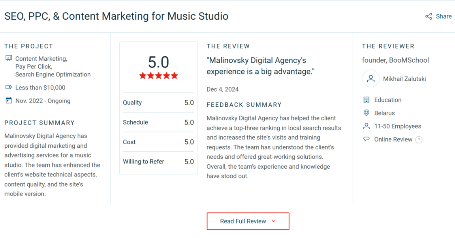
Task: Click the review title heading
Action: (x=116, y=16)
